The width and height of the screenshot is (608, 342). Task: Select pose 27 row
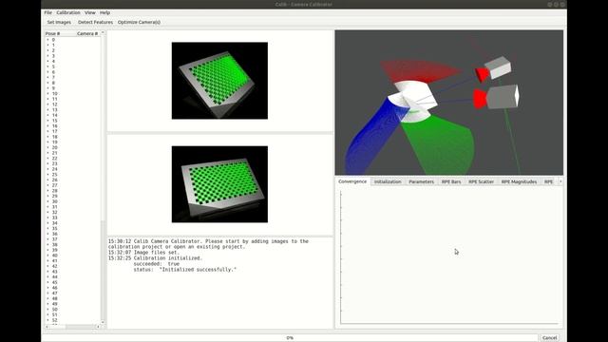click(72, 185)
